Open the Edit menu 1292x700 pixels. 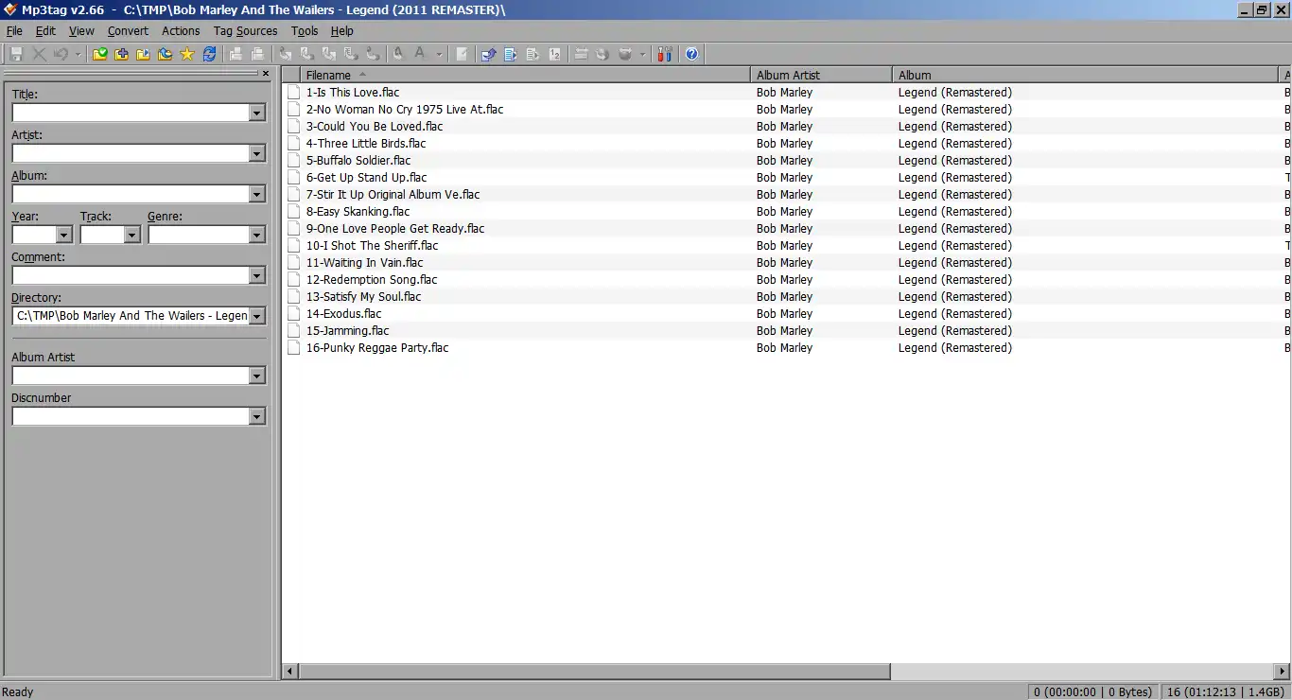coord(45,30)
